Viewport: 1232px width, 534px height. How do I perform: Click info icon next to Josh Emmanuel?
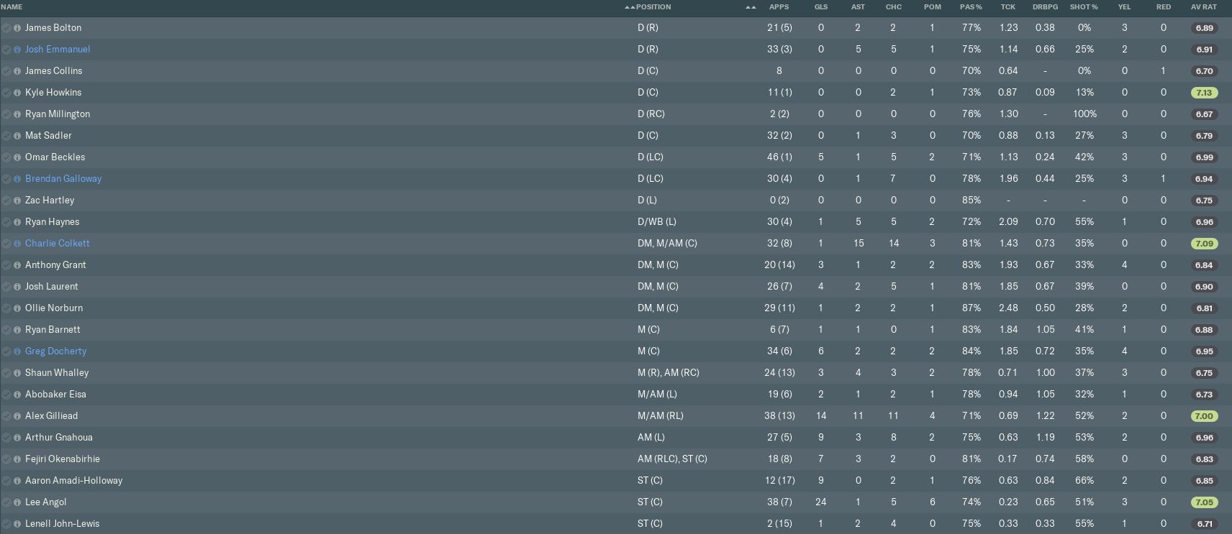(17, 50)
